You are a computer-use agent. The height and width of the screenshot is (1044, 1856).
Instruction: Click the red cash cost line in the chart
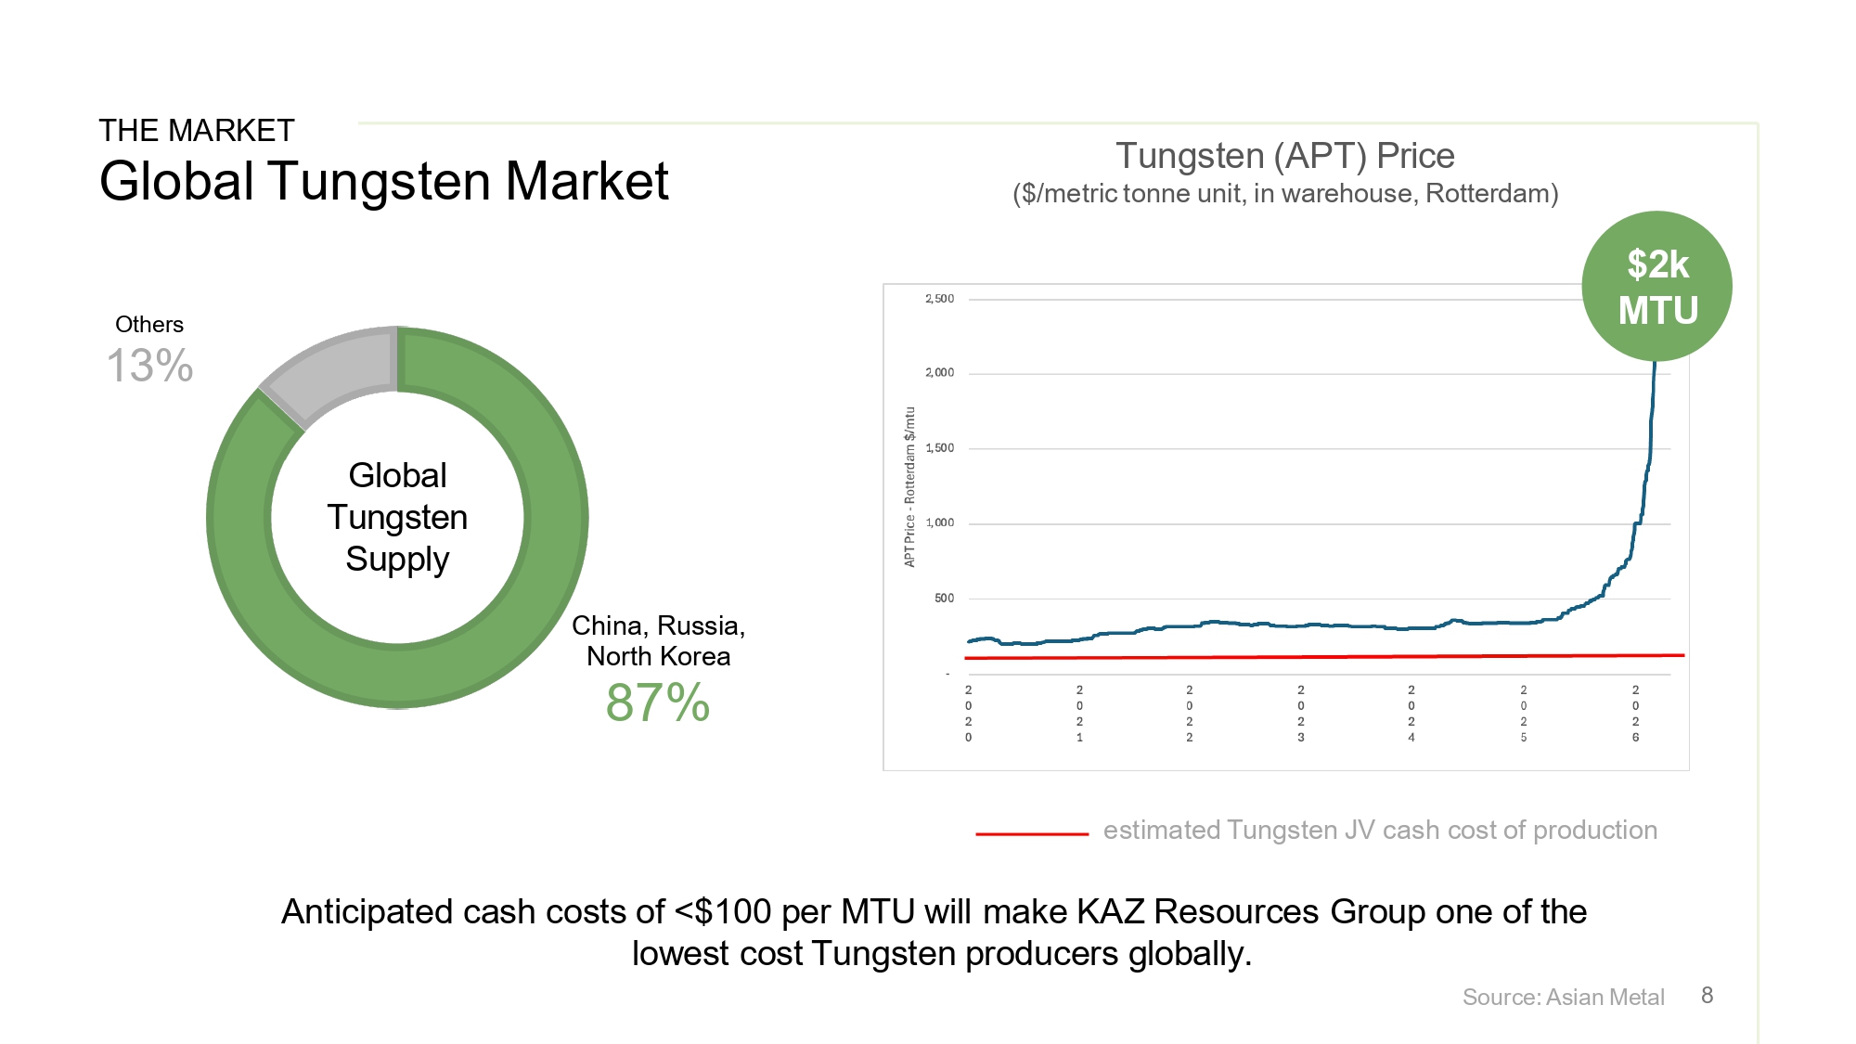pyautogui.click(x=1324, y=657)
